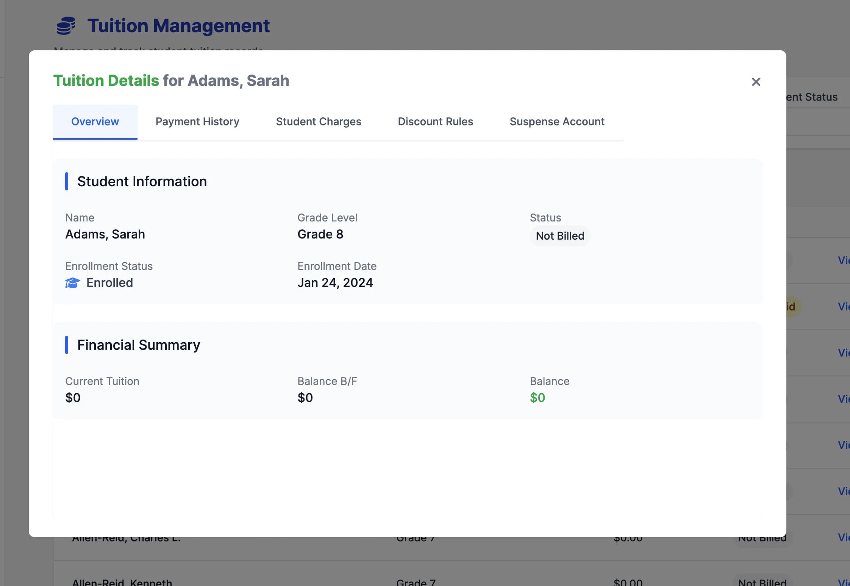Open the Discount Rules tab
This screenshot has width=850, height=586.
tap(435, 122)
